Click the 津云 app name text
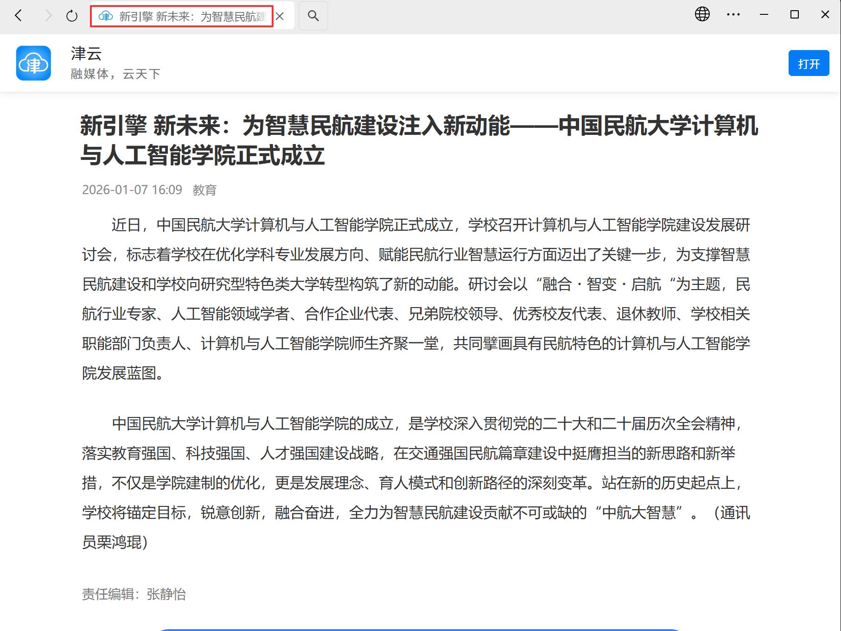This screenshot has height=631, width=841. (86, 54)
